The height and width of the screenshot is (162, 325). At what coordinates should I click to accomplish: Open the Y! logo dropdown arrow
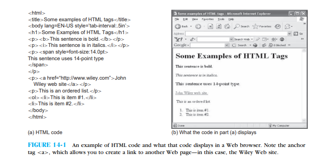pos(186,39)
